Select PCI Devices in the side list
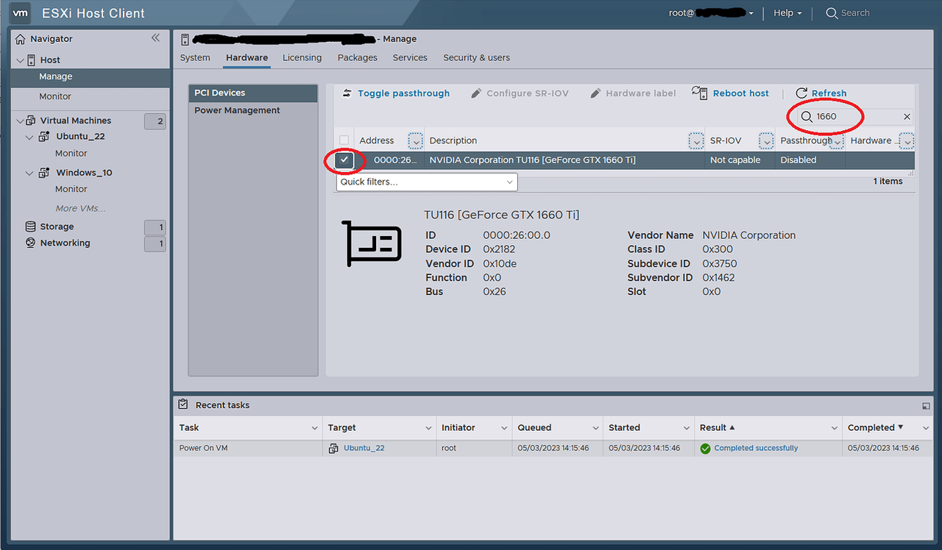 (x=253, y=93)
